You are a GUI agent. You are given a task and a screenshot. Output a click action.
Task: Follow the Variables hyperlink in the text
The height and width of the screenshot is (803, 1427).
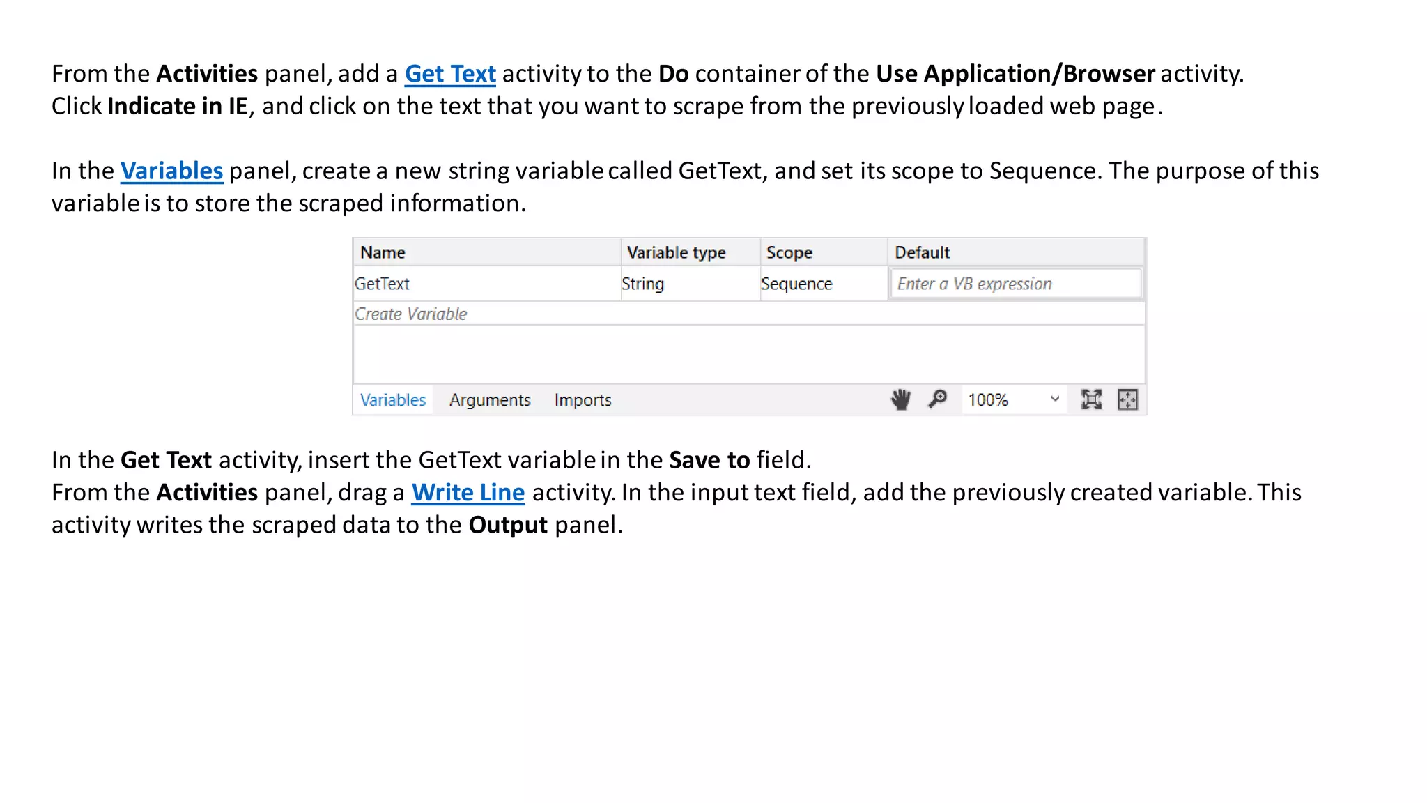(x=171, y=171)
